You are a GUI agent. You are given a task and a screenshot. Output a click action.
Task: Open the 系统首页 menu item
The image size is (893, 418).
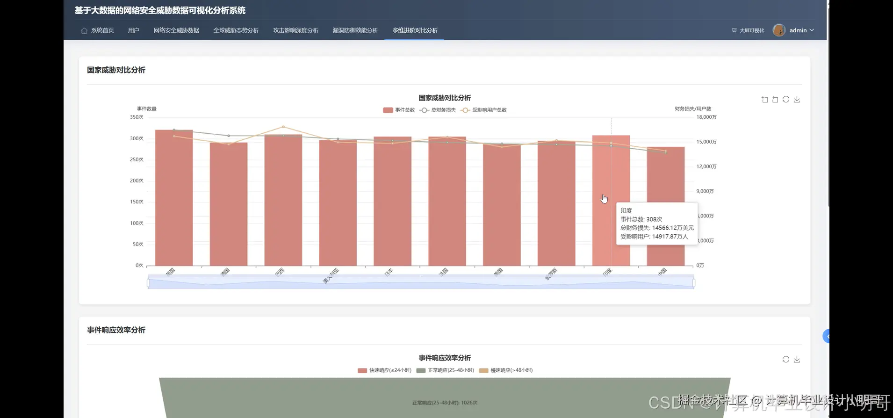pos(98,30)
